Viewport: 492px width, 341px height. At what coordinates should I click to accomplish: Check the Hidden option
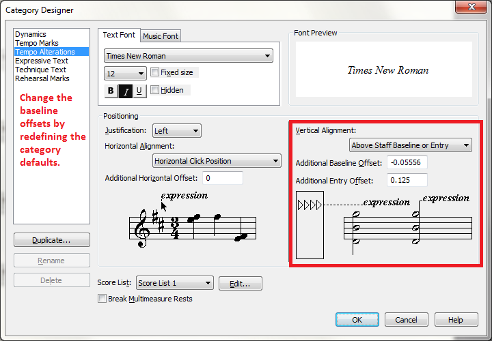pyautogui.click(x=155, y=90)
